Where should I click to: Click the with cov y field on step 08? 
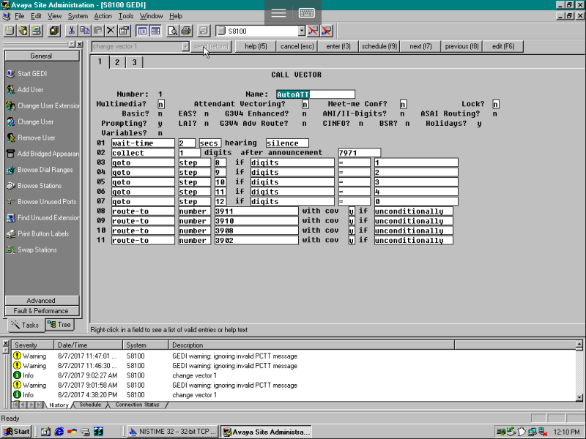pos(352,211)
